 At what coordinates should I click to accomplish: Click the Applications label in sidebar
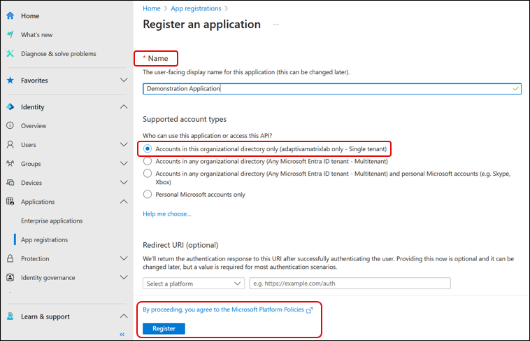tap(38, 202)
